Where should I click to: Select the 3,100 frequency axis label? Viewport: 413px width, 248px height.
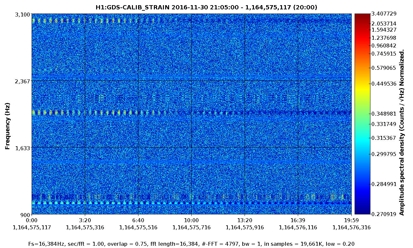click(23, 15)
